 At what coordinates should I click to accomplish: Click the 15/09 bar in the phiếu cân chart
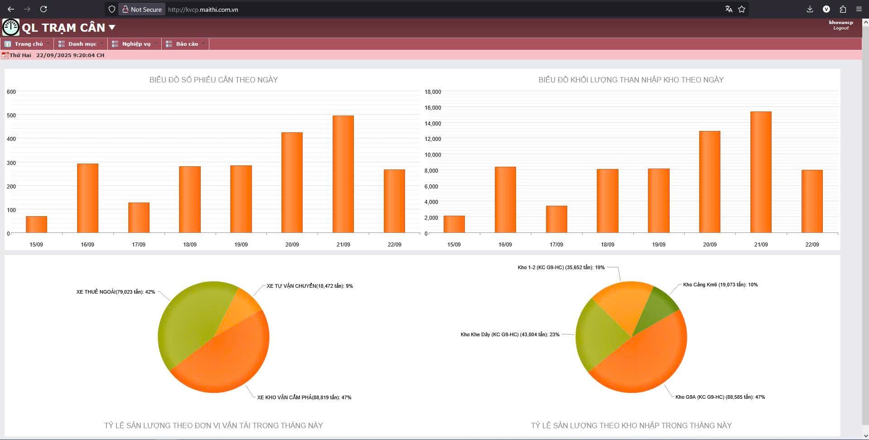(36, 225)
